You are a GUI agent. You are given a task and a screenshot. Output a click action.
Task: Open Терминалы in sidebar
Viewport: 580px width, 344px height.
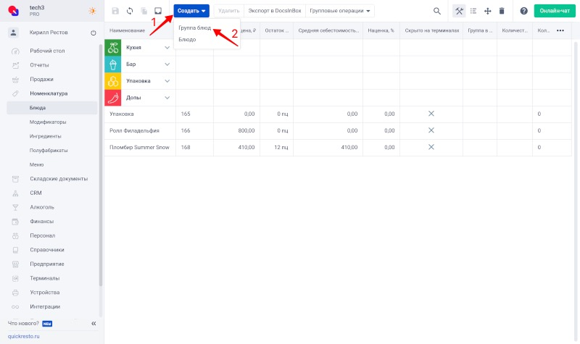[45, 278]
